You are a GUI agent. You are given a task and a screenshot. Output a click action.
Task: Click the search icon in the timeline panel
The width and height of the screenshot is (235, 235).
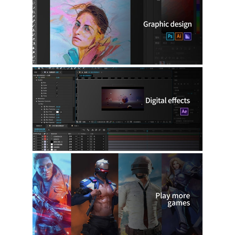49,130
